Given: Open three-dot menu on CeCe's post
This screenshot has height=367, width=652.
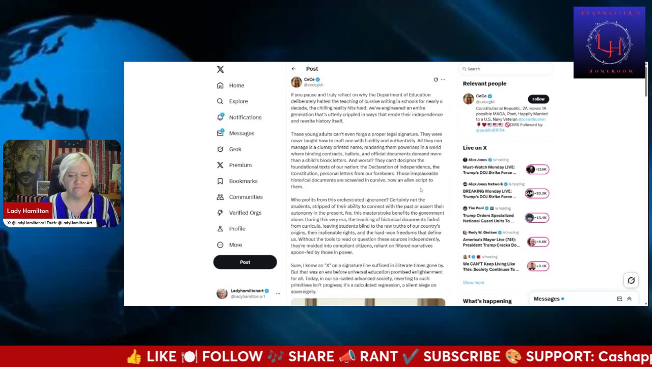Looking at the screenshot, I should click(x=443, y=80).
